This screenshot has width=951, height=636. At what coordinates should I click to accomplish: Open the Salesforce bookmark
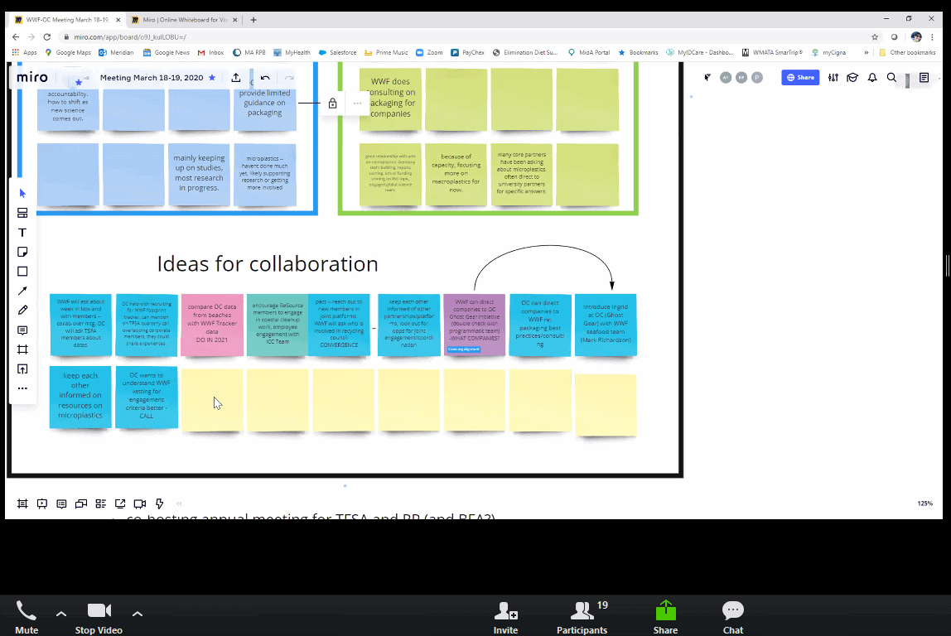point(337,53)
